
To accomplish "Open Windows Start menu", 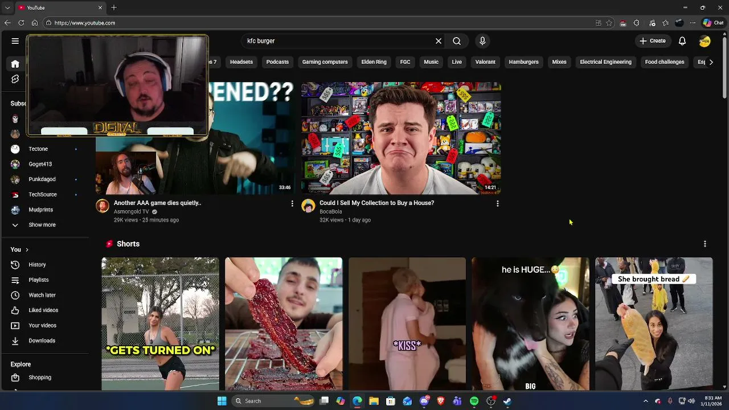I will [222, 401].
